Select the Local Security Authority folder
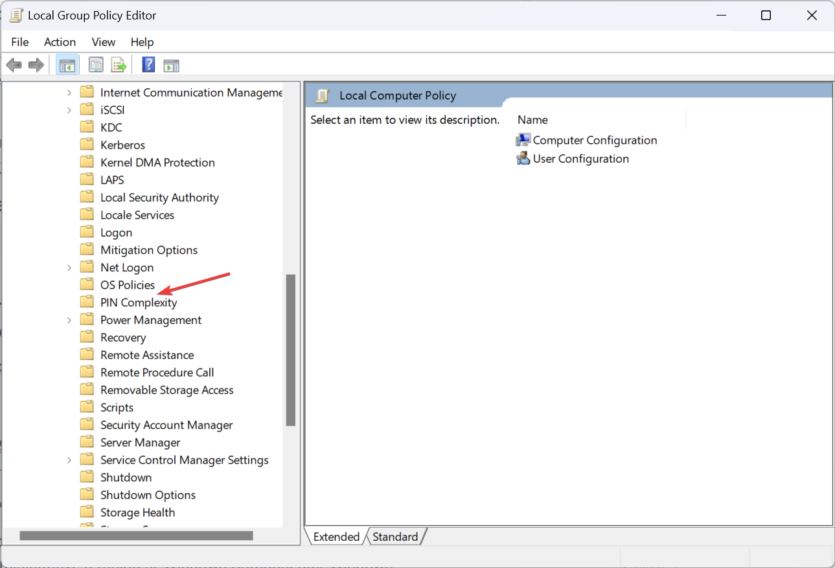Image resolution: width=835 pixels, height=568 pixels. click(x=159, y=197)
